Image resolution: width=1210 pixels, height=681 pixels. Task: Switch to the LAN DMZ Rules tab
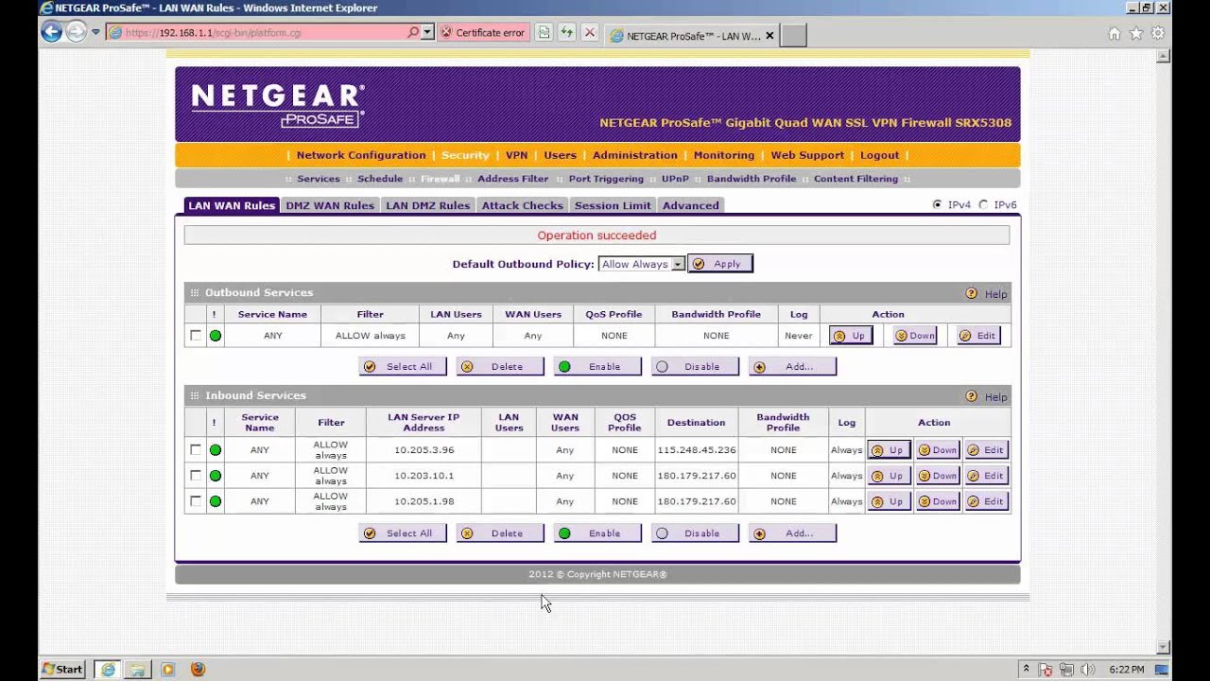(427, 205)
